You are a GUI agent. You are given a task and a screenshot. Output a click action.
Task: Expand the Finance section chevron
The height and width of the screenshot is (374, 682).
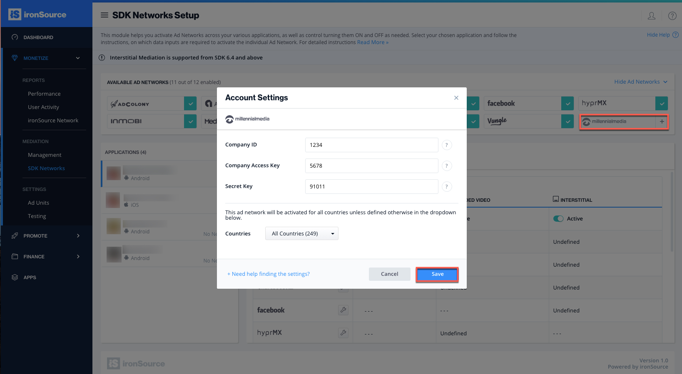click(78, 257)
